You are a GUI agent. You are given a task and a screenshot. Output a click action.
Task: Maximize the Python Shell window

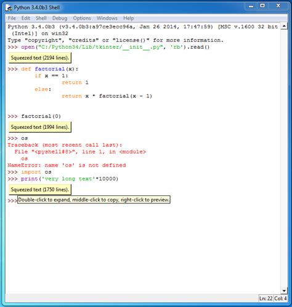pyautogui.click(x=262, y=6)
